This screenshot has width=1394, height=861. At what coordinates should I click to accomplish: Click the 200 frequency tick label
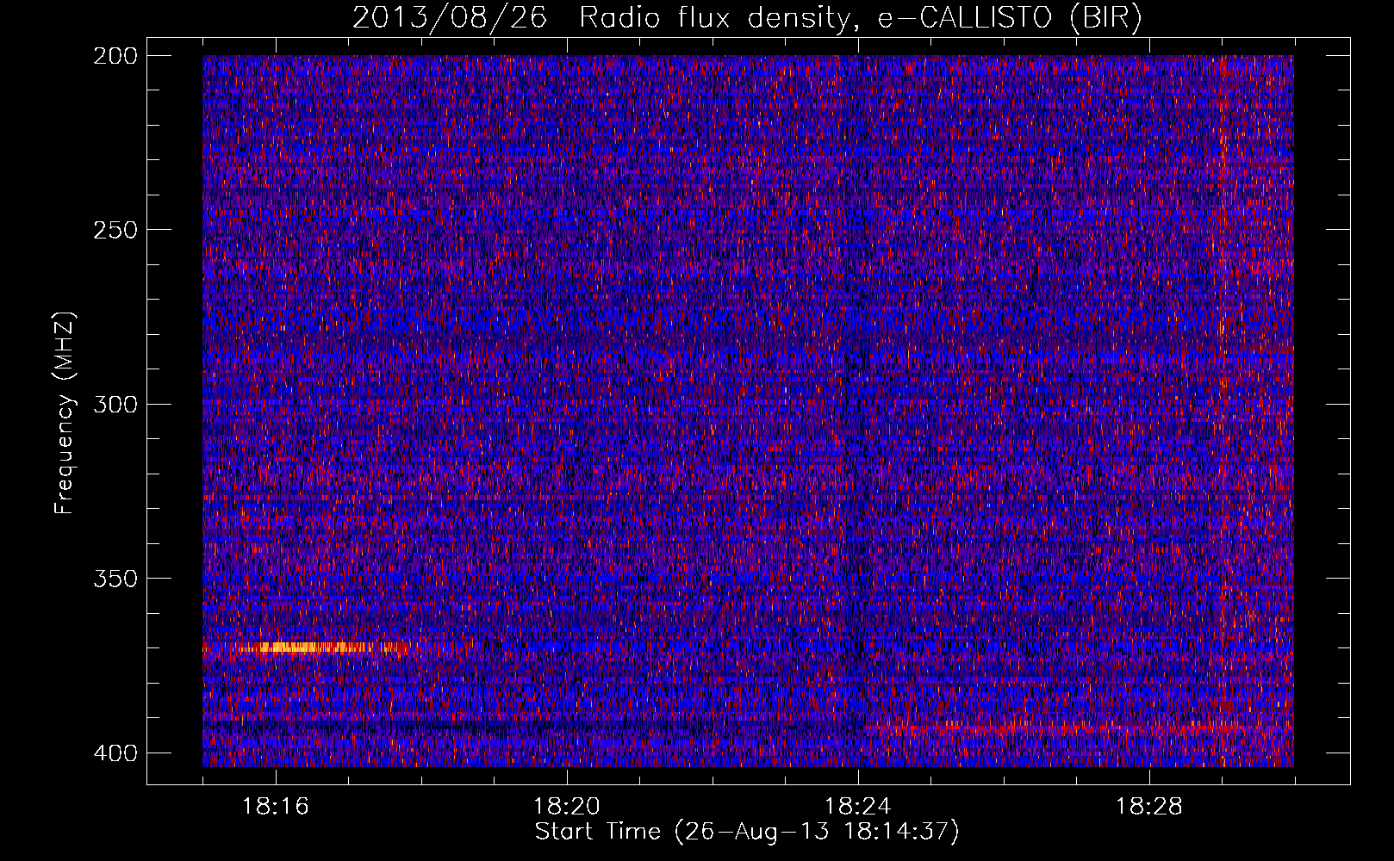[x=115, y=56]
